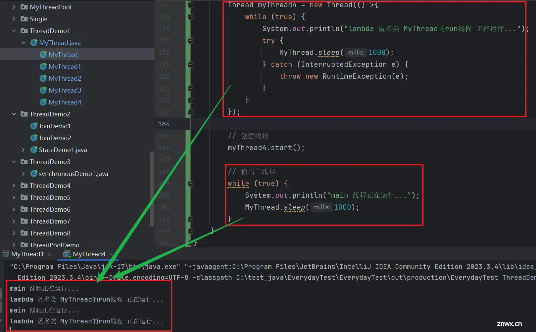Expand the ThreadDemo5 folder

[14, 197]
